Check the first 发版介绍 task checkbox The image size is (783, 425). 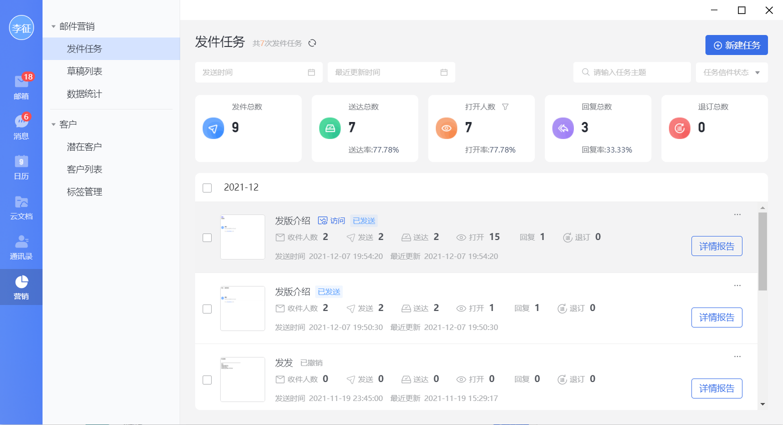click(207, 238)
